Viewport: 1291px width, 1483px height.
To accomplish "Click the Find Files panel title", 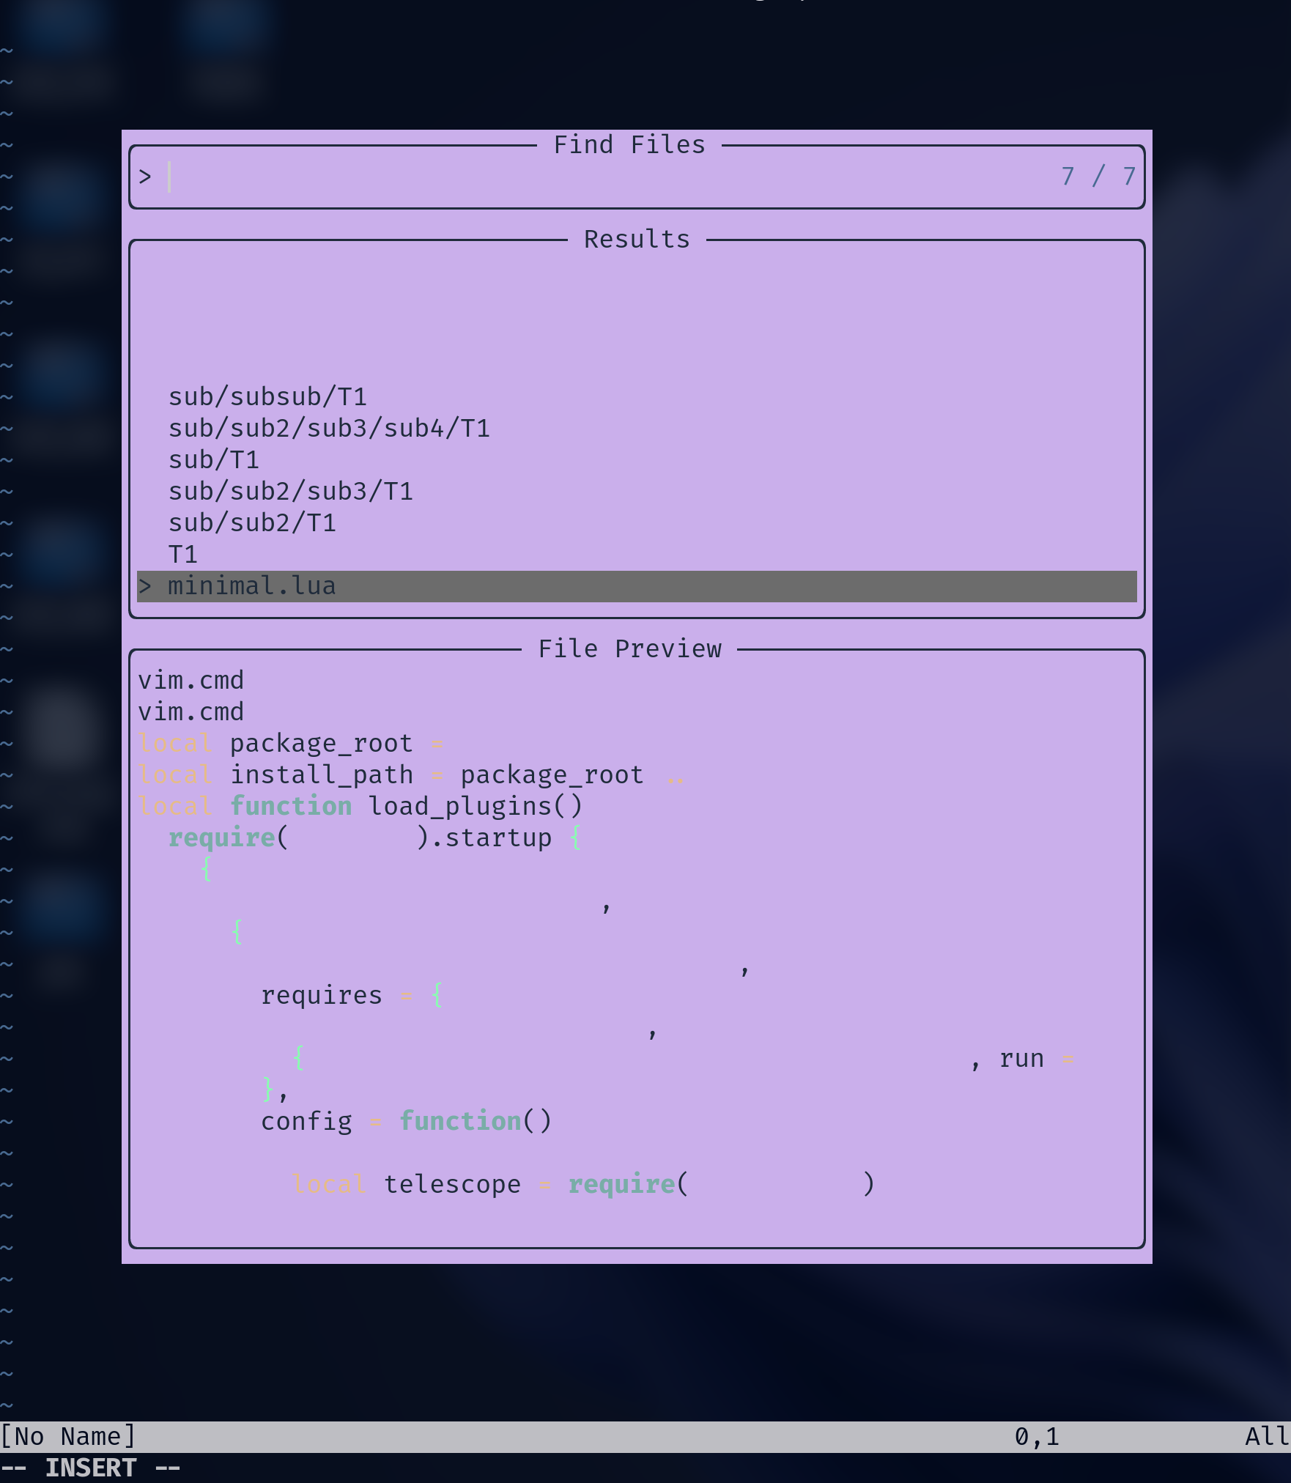I will 630,144.
